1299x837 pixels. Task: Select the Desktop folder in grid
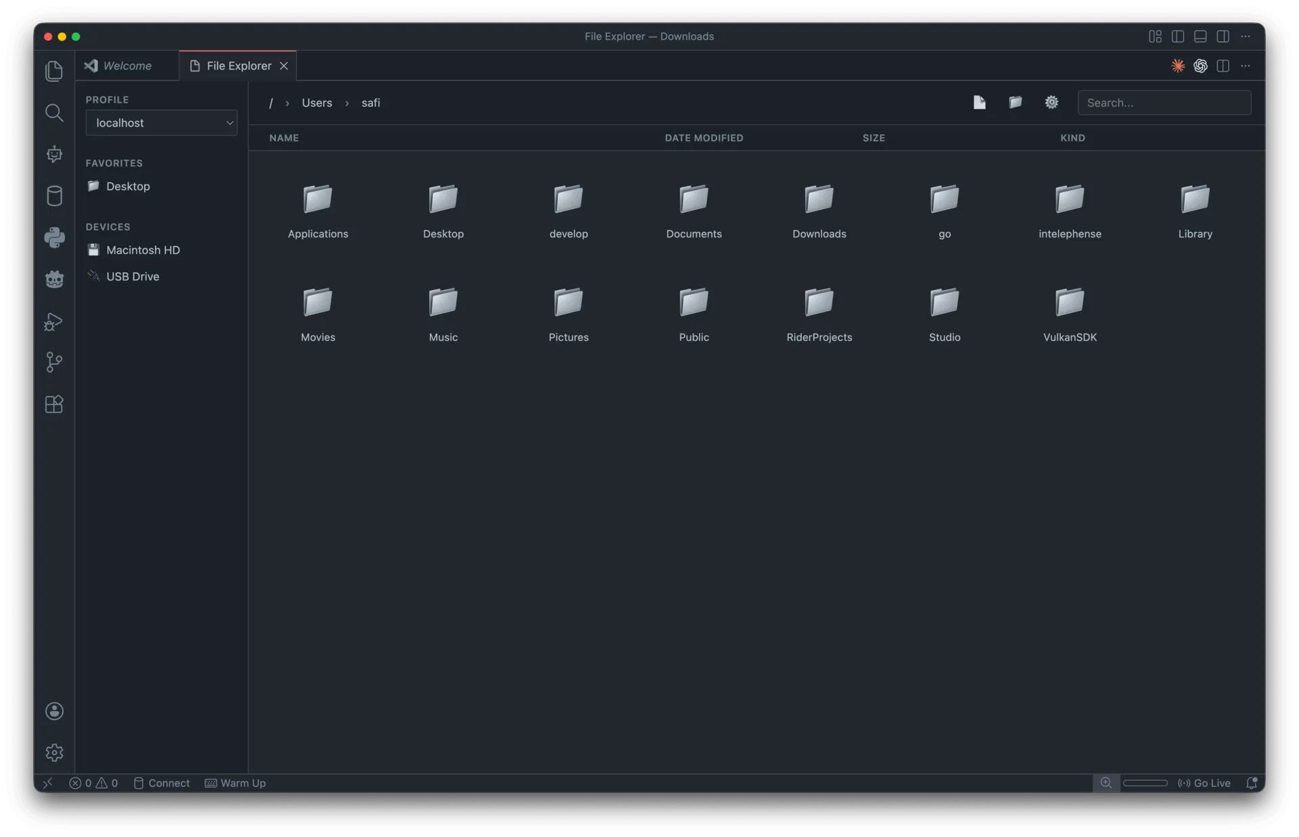point(443,210)
